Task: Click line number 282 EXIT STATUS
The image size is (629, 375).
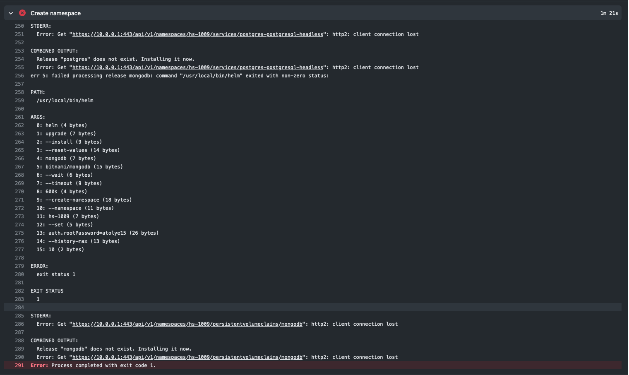Action: 19,291
